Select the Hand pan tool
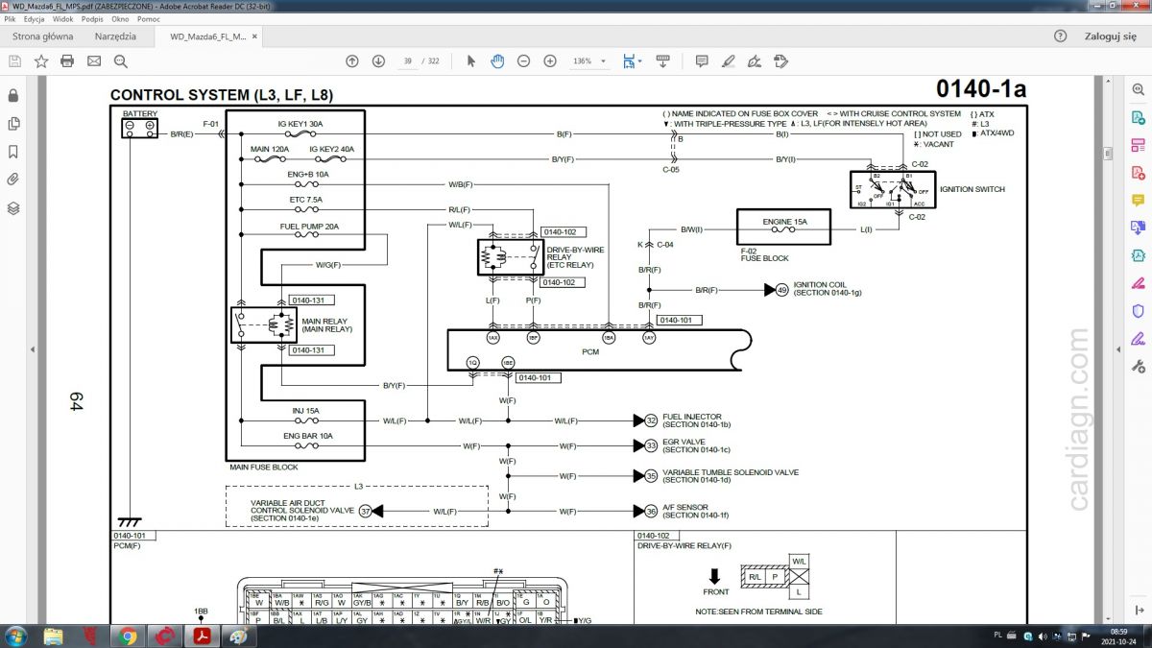Screen dimensions: 1152x648 coord(497,60)
